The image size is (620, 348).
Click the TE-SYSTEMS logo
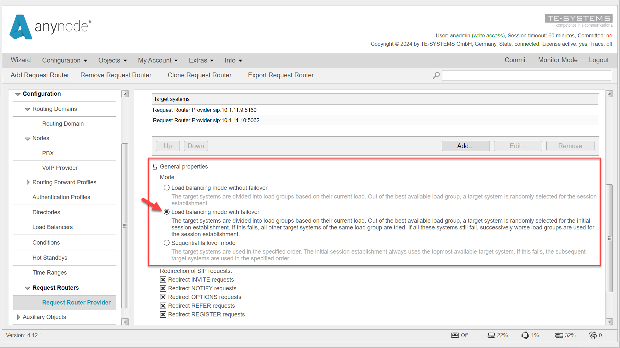[x=578, y=21]
